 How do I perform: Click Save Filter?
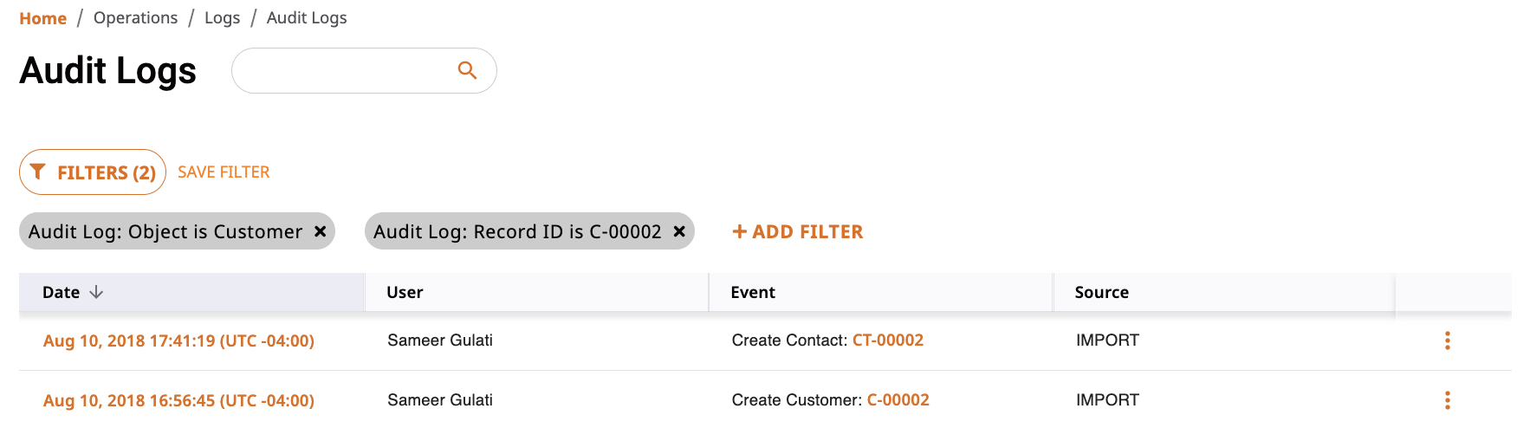(224, 172)
